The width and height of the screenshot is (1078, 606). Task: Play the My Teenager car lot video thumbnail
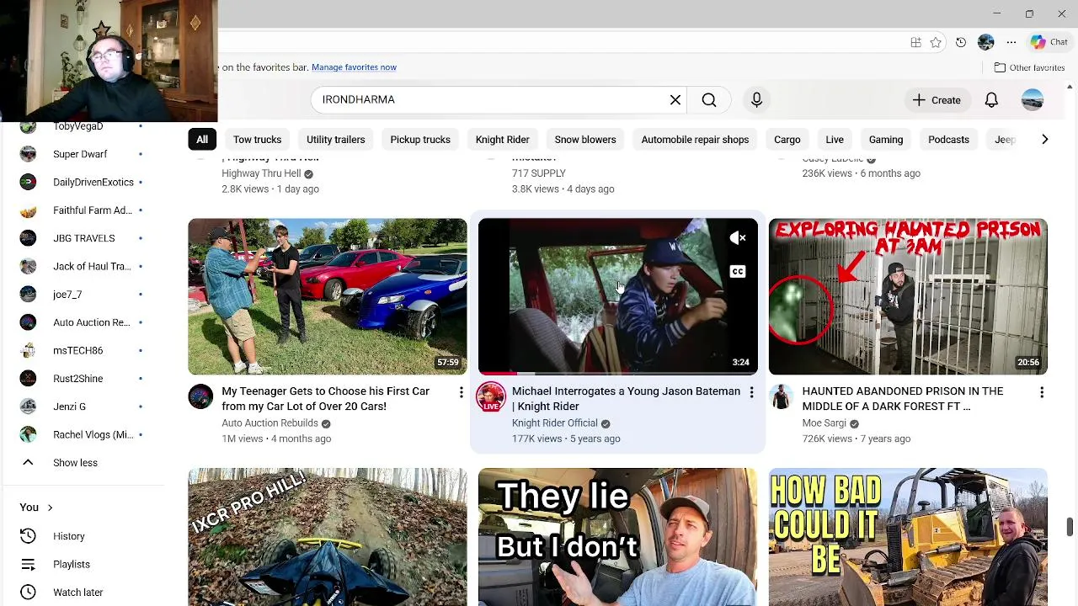(x=328, y=296)
